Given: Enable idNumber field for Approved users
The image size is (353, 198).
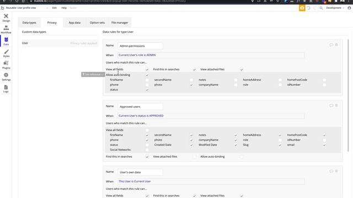Looking at the screenshot, I should 324,140.
